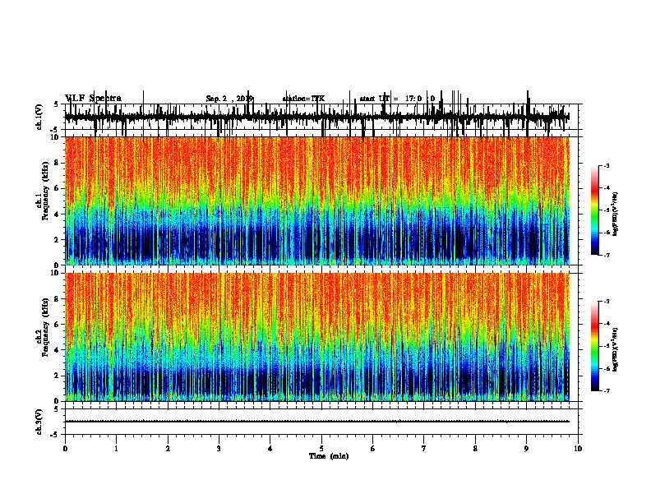The image size is (651, 503).
Task: Click time axis tick label "6"
Action: tap(373, 449)
